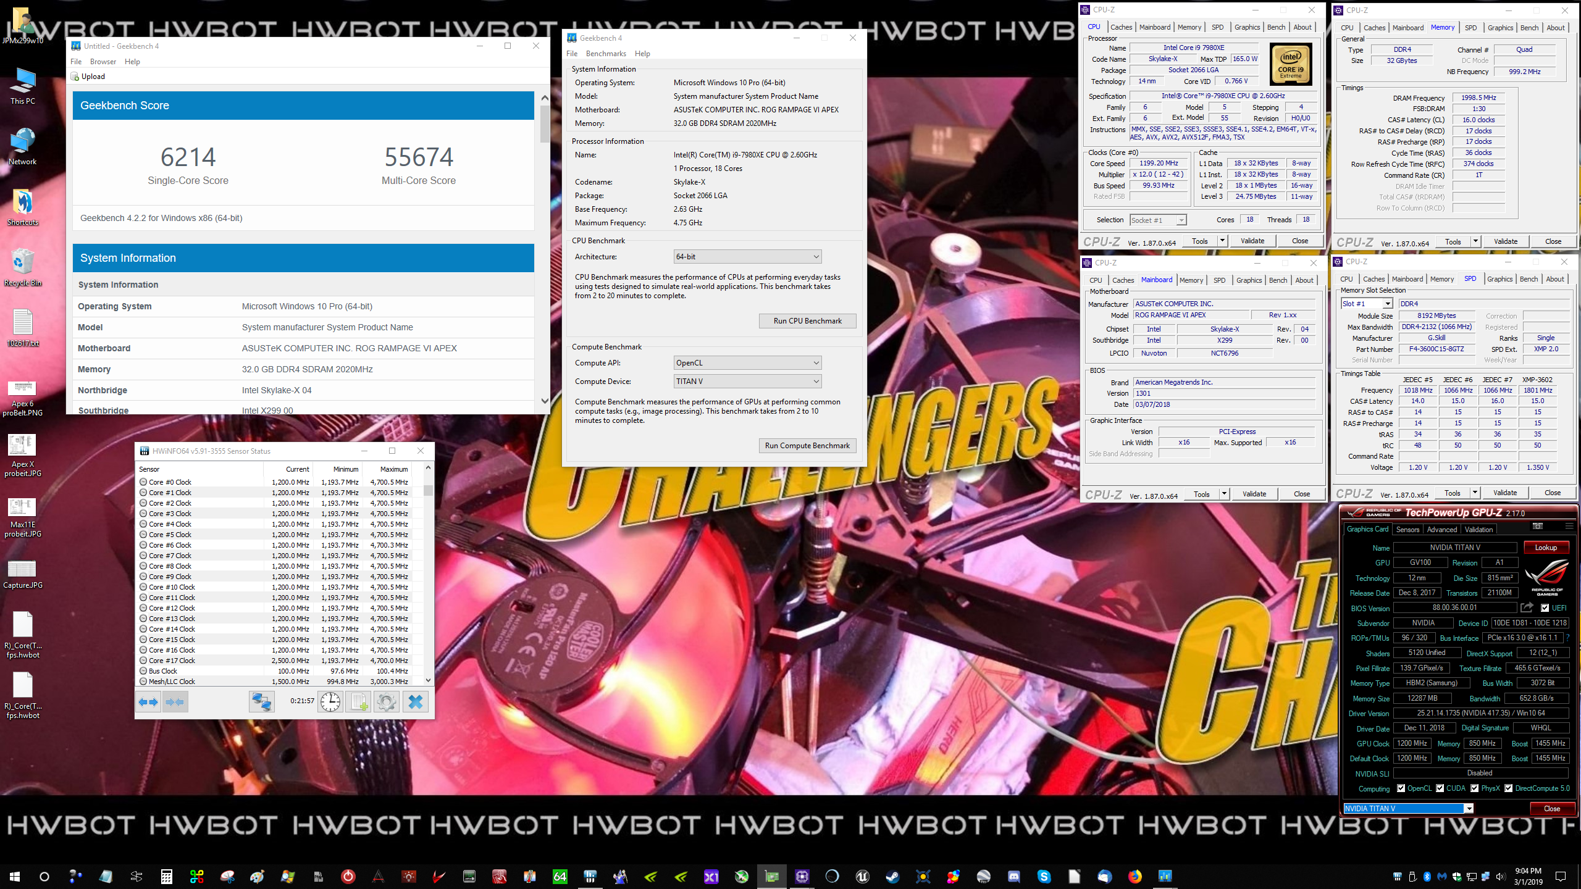Open Calculator from taskbar

pyautogui.click(x=167, y=876)
